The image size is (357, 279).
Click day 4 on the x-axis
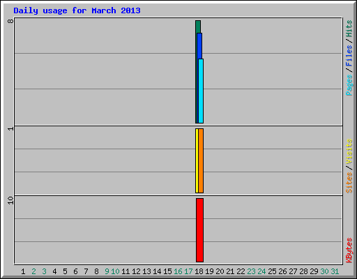click(54, 271)
